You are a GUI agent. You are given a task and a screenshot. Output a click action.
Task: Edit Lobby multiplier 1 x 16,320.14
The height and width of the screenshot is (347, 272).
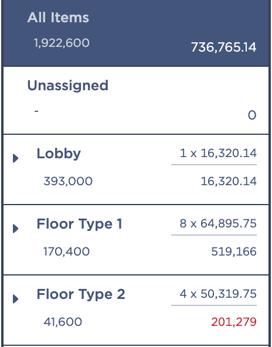[x=218, y=153]
